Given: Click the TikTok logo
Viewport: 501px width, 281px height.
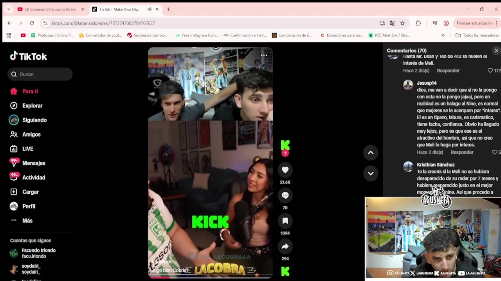Looking at the screenshot, I should [x=28, y=57].
